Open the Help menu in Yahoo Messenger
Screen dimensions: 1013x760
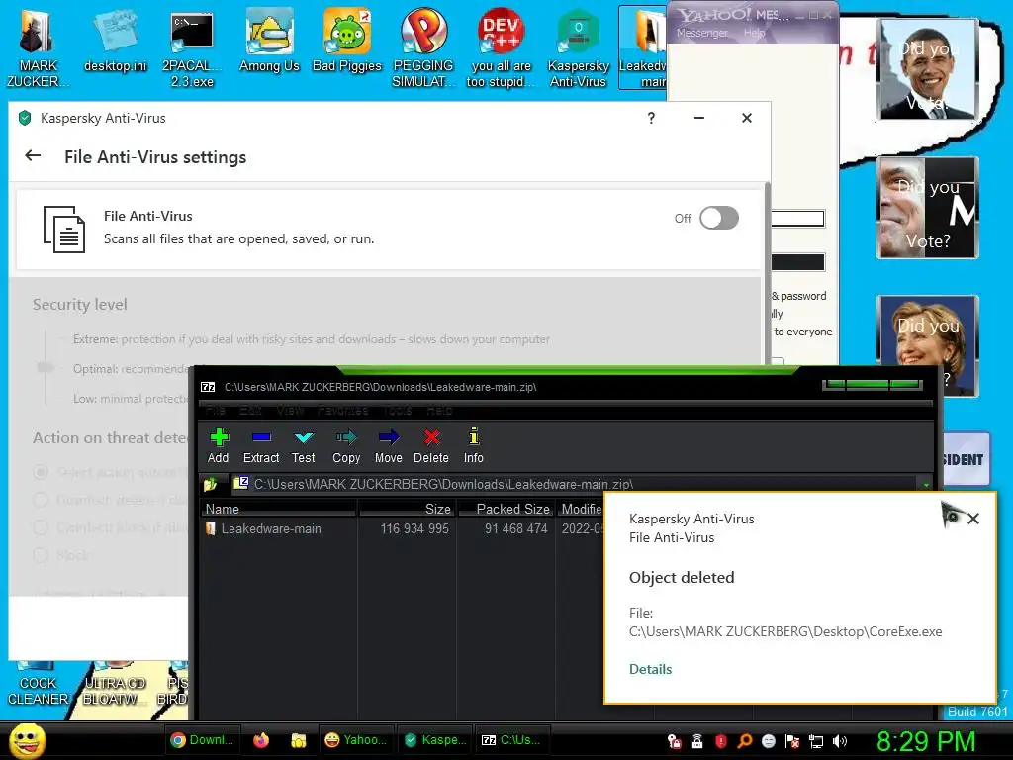(754, 33)
